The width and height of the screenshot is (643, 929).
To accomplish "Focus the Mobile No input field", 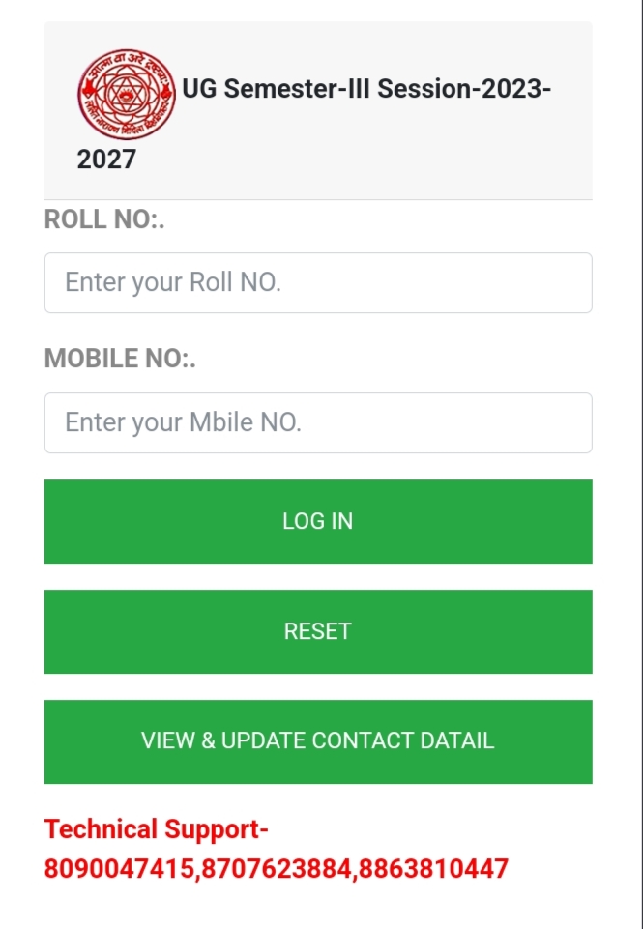I will (317, 422).
